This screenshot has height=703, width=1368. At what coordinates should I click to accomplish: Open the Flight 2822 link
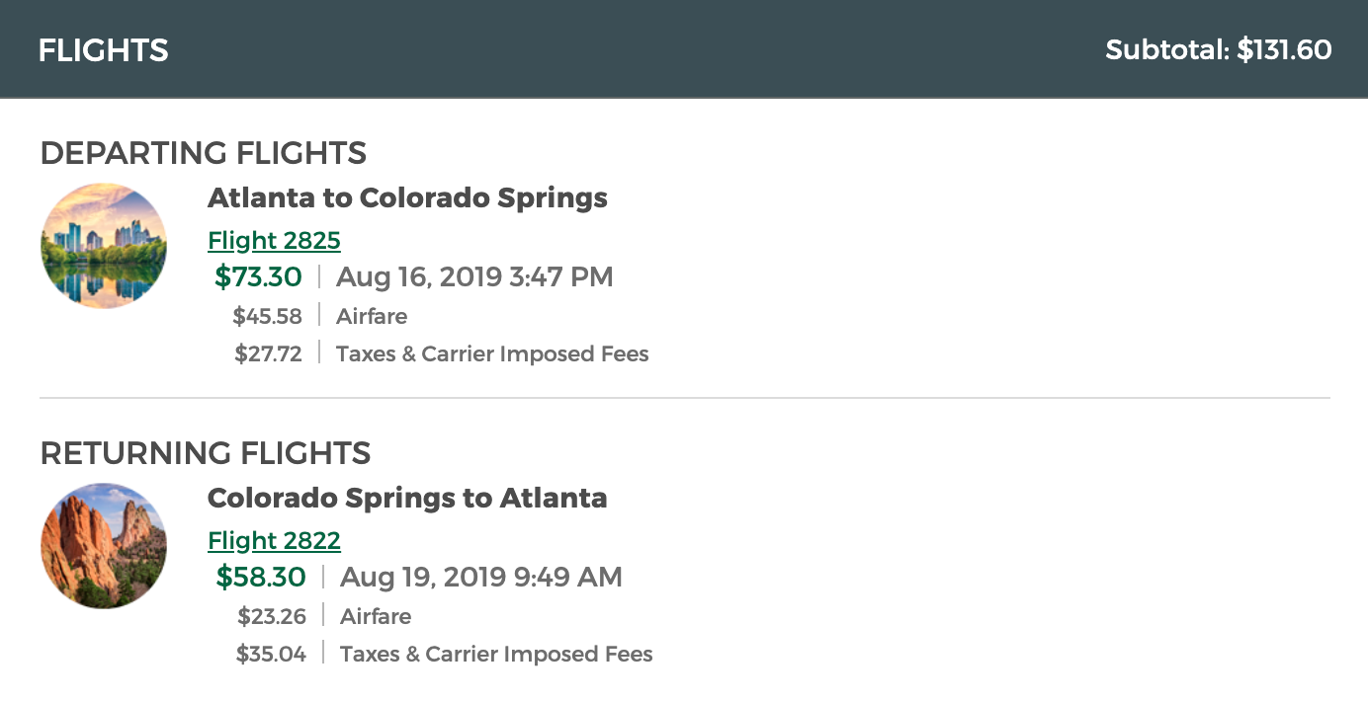coord(274,541)
